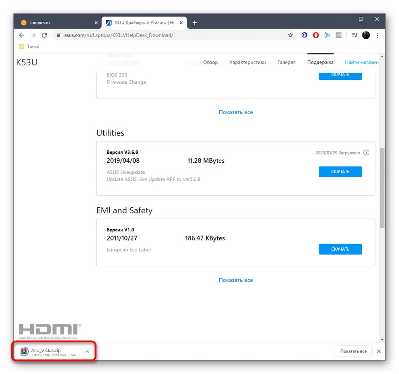Open the media control playlist icon

(354, 35)
